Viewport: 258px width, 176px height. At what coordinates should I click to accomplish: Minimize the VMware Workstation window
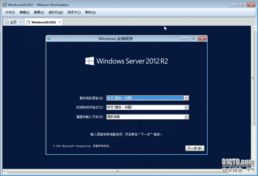[234, 5]
